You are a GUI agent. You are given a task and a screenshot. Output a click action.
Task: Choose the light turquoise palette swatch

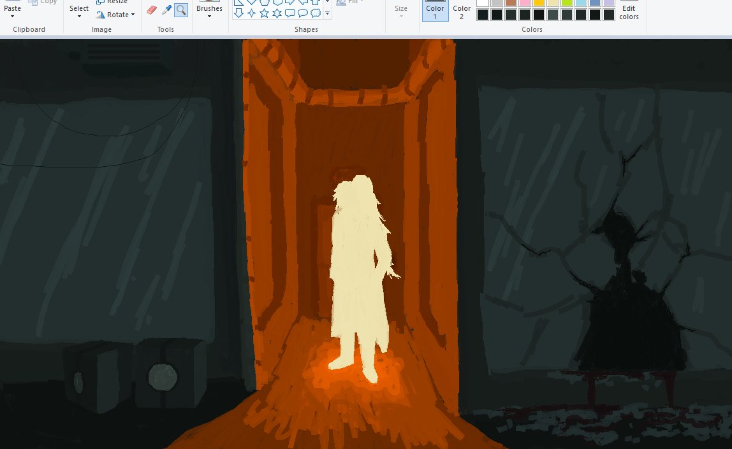point(581,3)
